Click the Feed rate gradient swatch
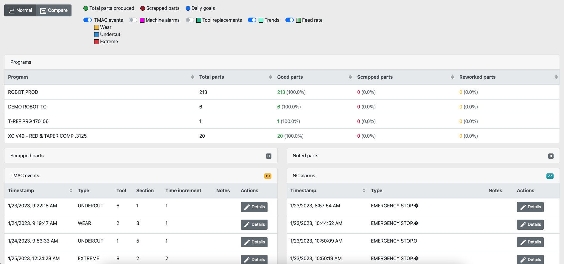Screen dimensions: 564x264 pos(299,20)
